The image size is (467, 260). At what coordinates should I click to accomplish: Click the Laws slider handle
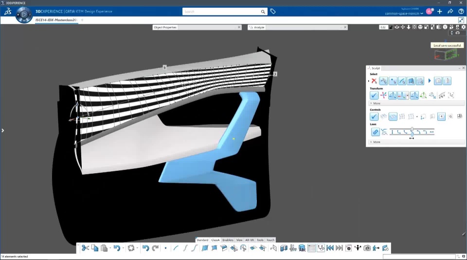[412, 131]
